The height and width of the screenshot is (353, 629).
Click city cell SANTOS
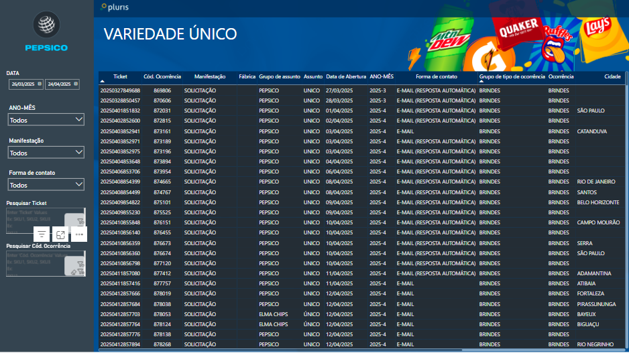click(587, 192)
